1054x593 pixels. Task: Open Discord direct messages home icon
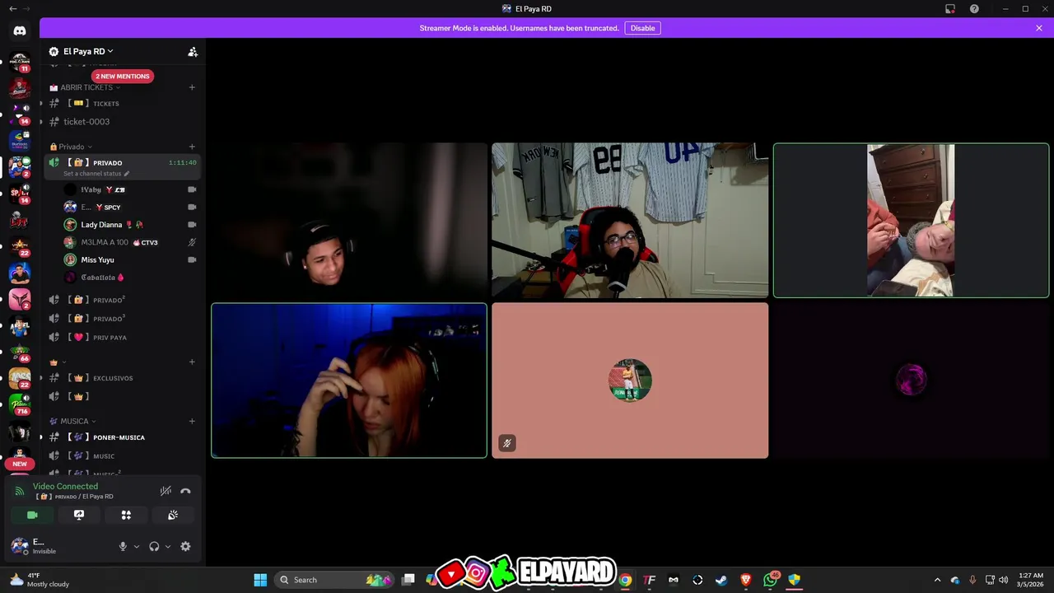click(x=20, y=30)
